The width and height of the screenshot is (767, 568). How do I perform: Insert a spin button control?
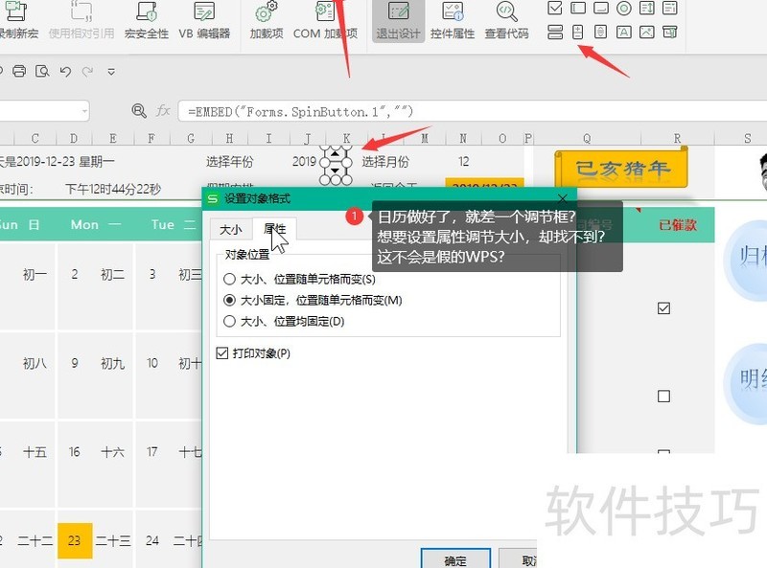point(578,33)
